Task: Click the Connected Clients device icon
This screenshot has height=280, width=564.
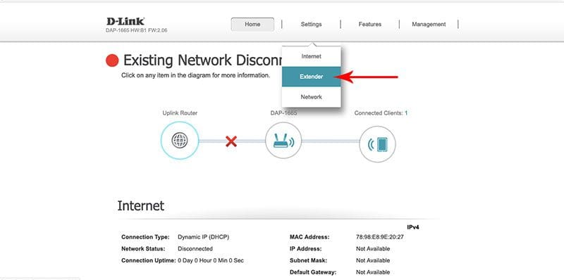Action: pyautogui.click(x=377, y=144)
